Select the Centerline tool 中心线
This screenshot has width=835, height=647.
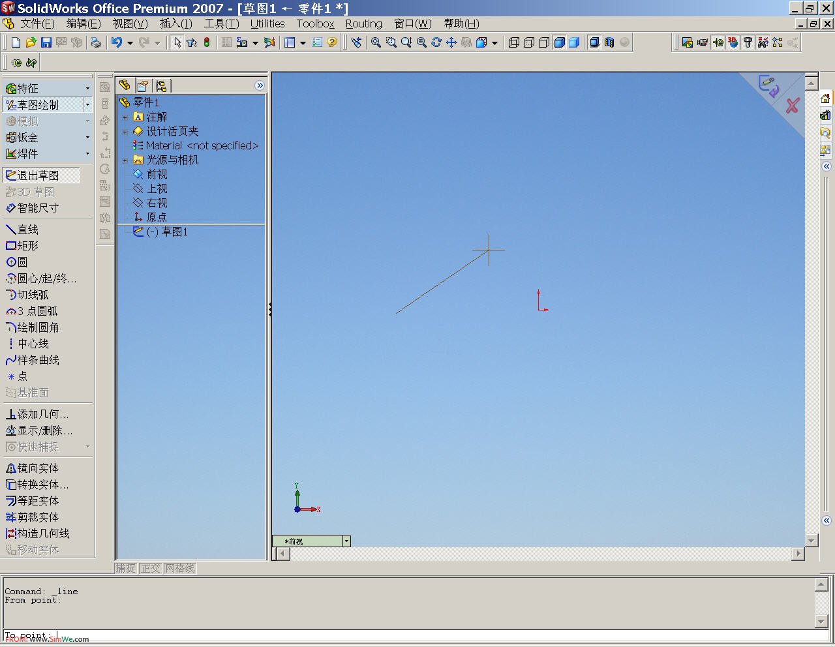[x=27, y=344]
